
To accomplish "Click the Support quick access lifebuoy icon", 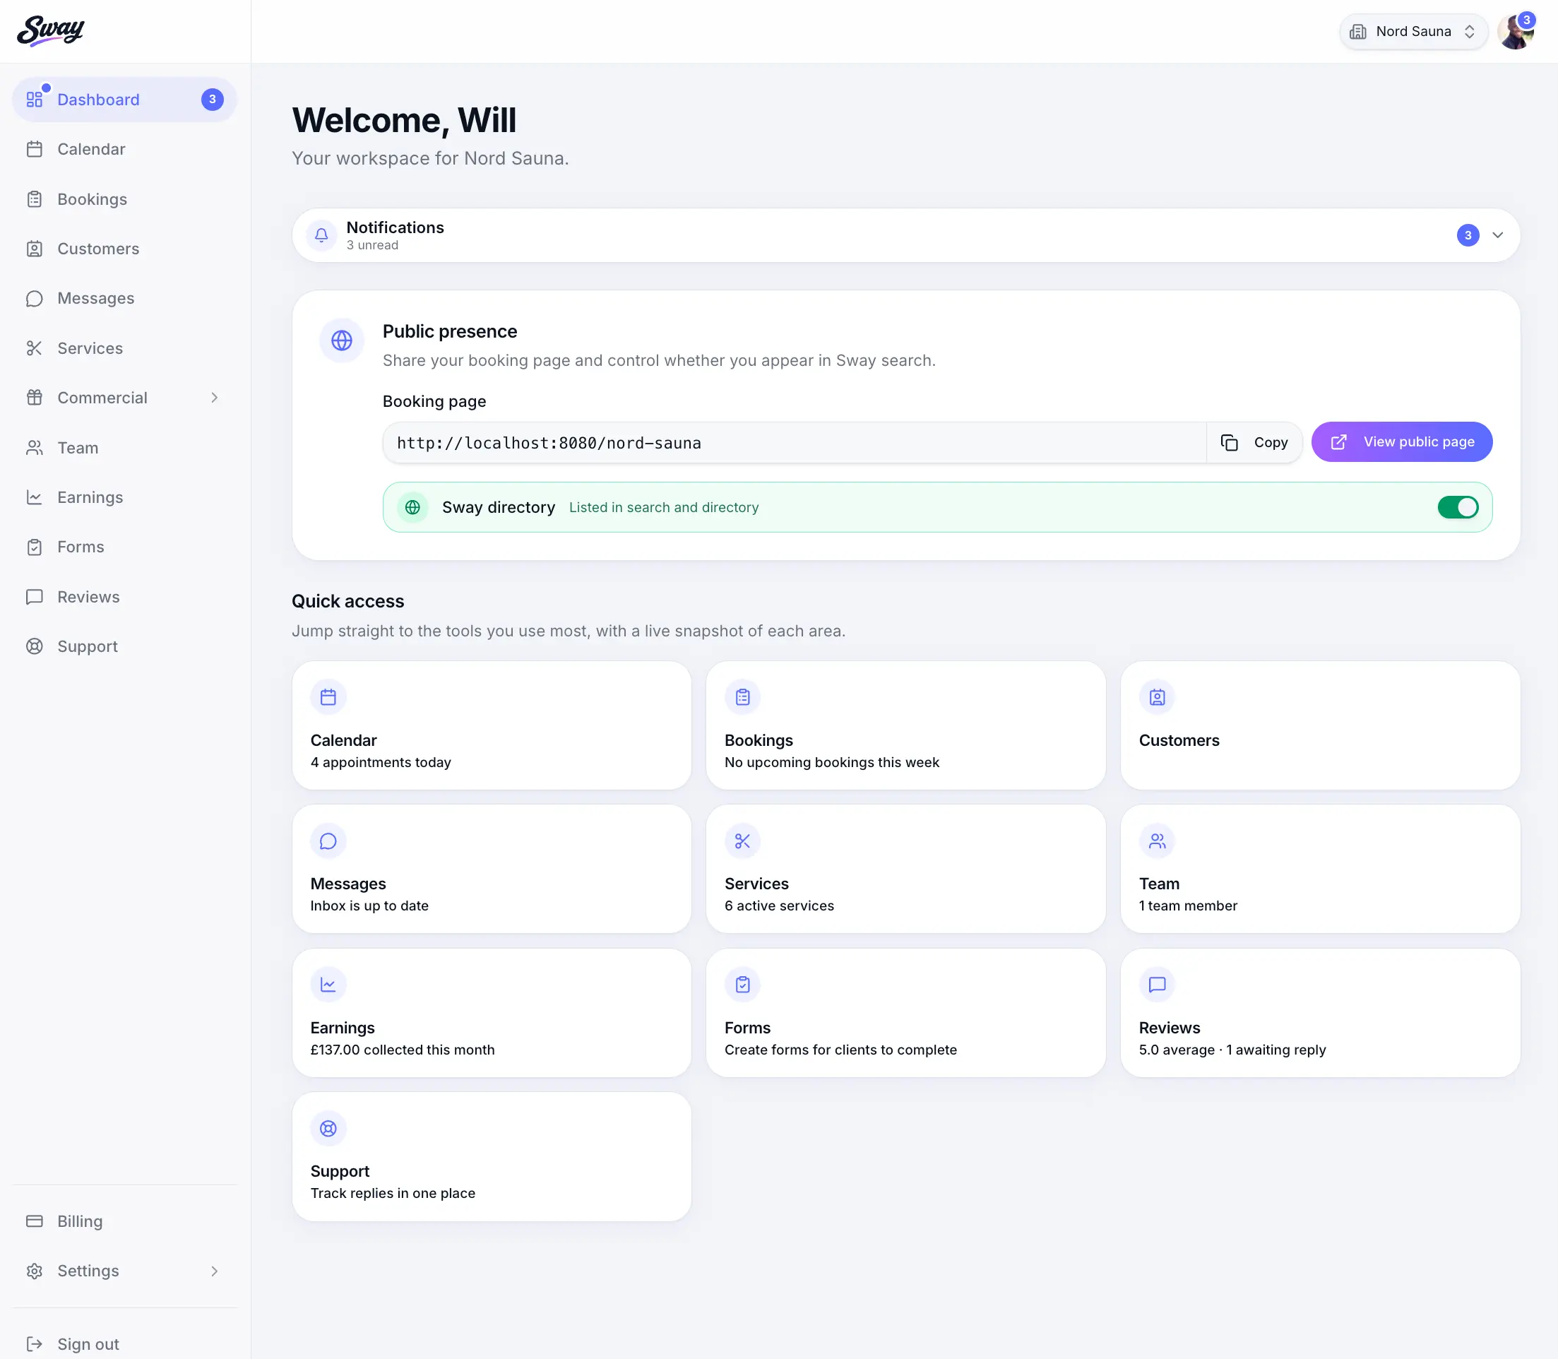I will click(x=328, y=1129).
